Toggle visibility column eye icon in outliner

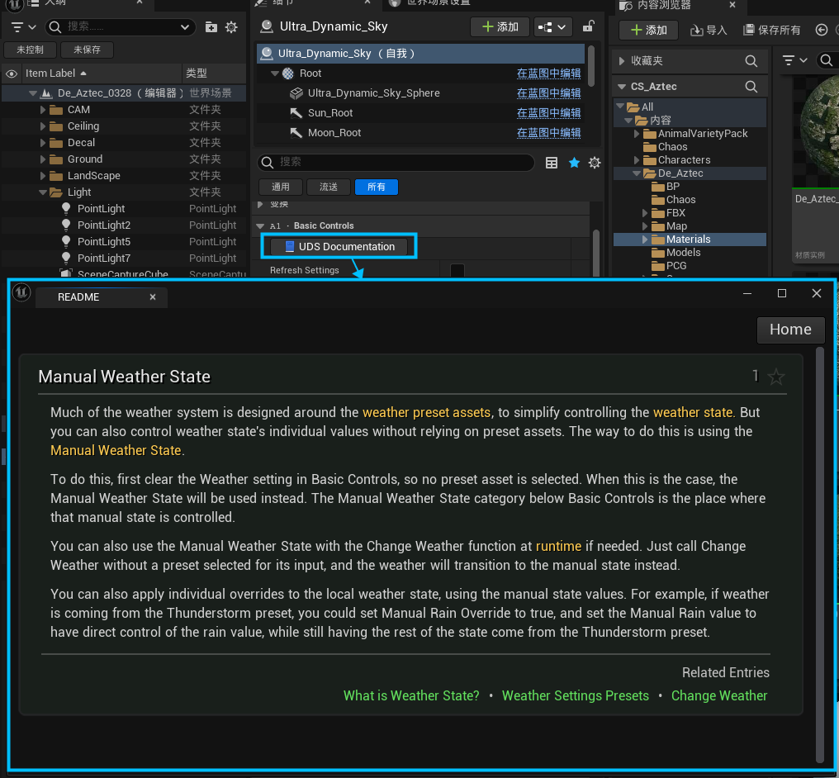pos(12,74)
